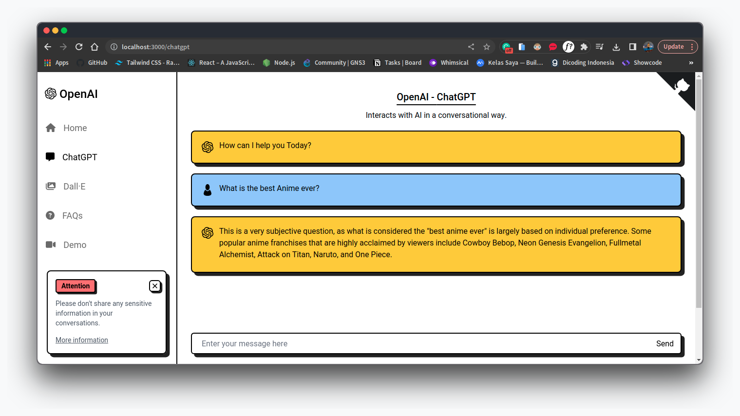
Task: Open the f? font extension
Action: pos(569,47)
